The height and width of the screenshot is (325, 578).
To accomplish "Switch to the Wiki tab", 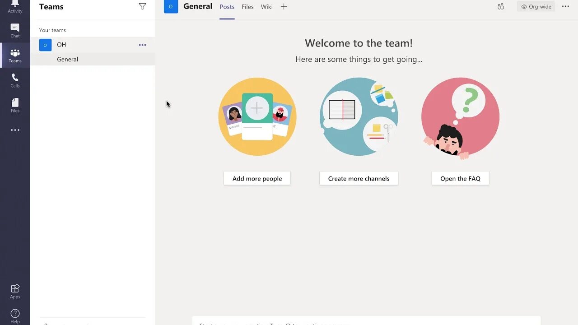I will (266, 7).
